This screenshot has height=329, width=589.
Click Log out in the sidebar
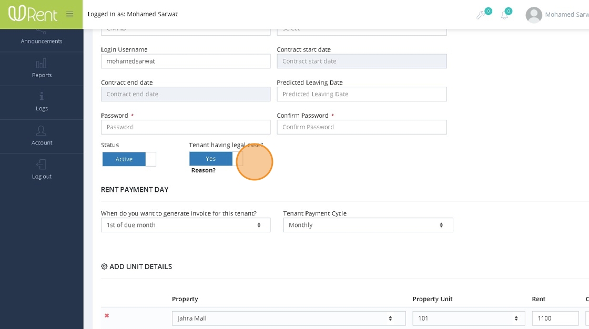[x=42, y=170]
